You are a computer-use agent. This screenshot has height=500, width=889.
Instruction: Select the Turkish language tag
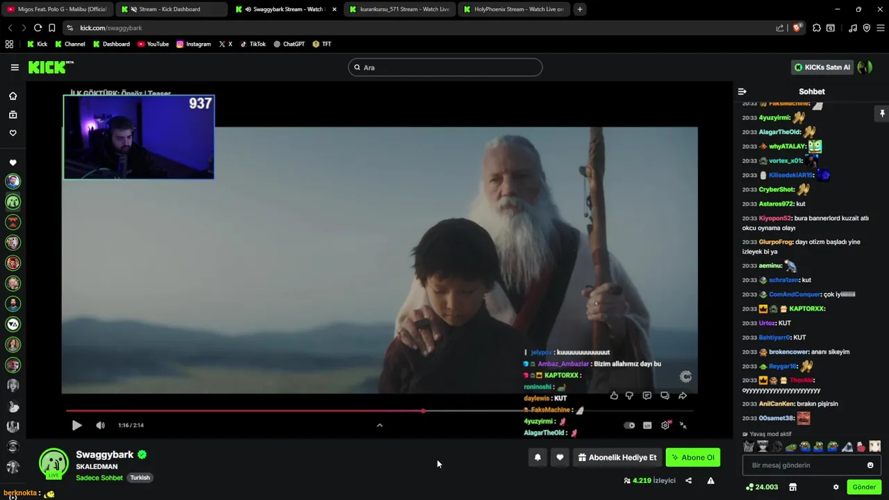coord(140,478)
